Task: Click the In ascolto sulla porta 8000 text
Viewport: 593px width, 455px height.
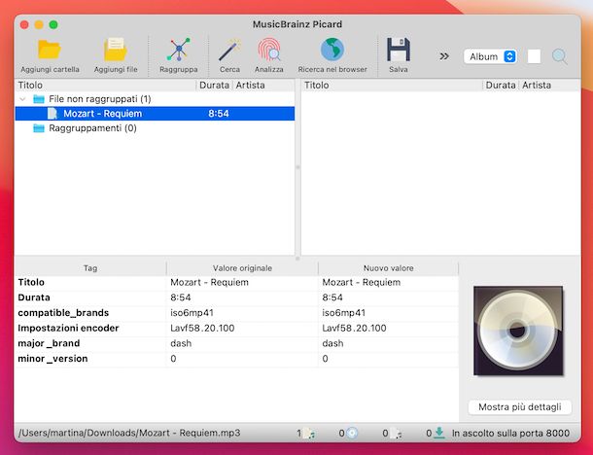Action: [510, 433]
